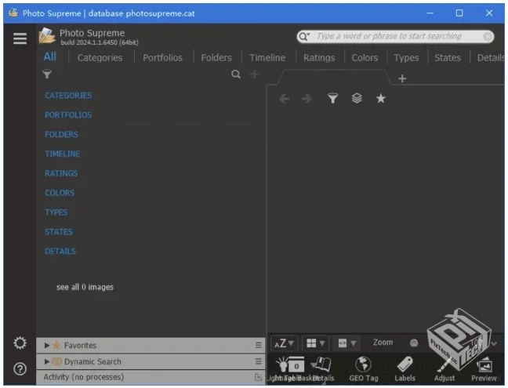Image resolution: width=508 pixels, height=388 pixels.
Task: Click the CATEGORIES link in the list
Action: click(68, 96)
